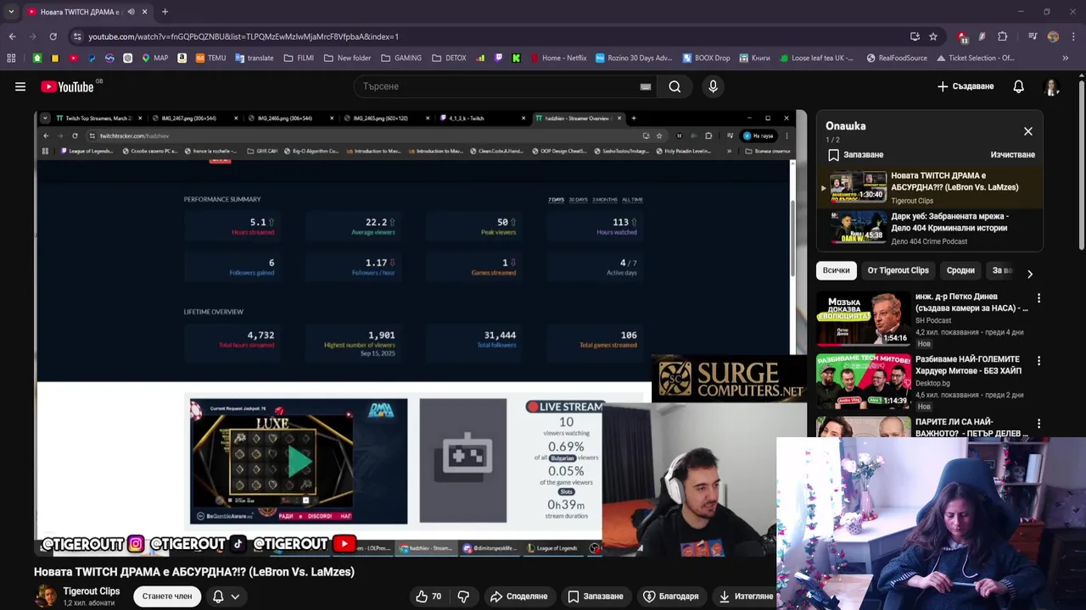
Task: Open the Създаване create menu
Action: point(966,86)
